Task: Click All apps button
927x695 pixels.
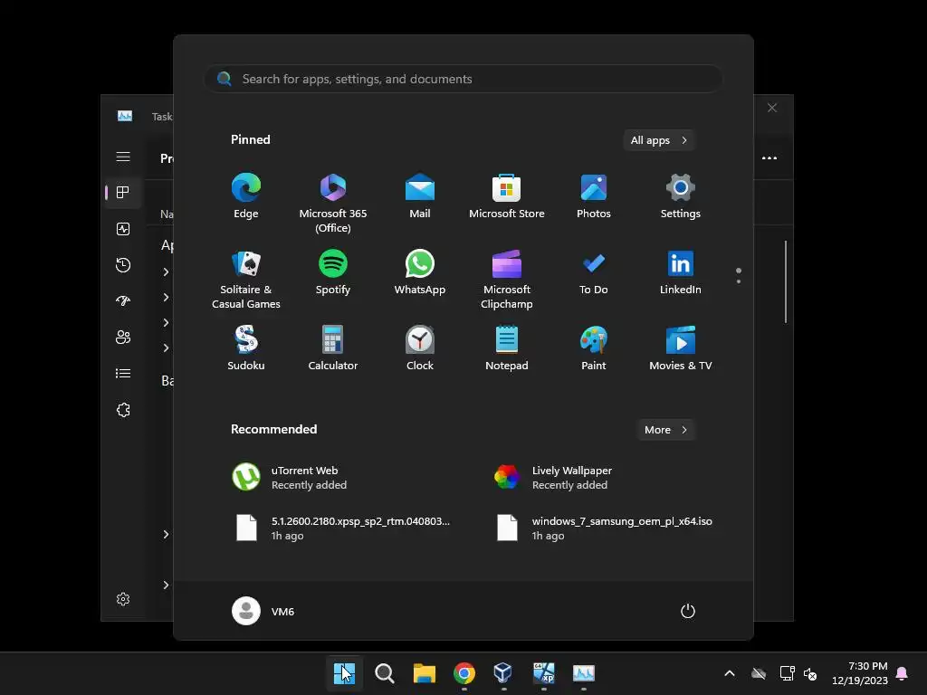Action: (x=659, y=140)
